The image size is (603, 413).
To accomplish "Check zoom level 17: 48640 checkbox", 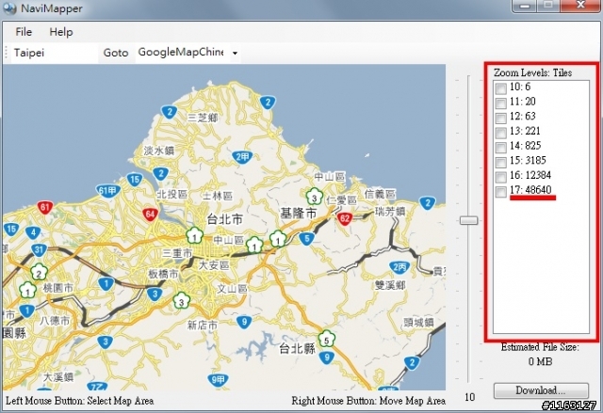I will pyautogui.click(x=500, y=192).
